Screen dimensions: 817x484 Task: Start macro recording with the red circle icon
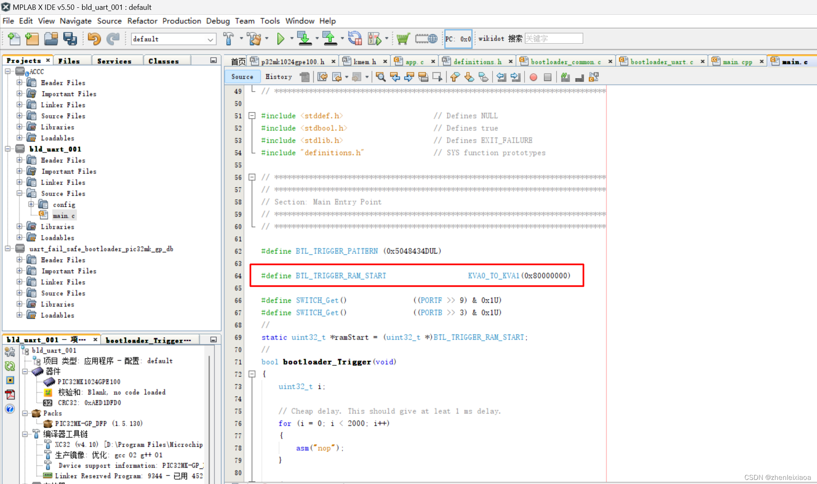point(533,77)
